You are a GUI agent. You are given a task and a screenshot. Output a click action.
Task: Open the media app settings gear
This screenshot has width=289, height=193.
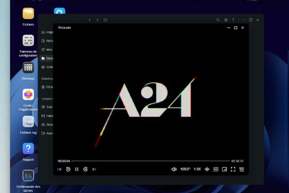226,20
